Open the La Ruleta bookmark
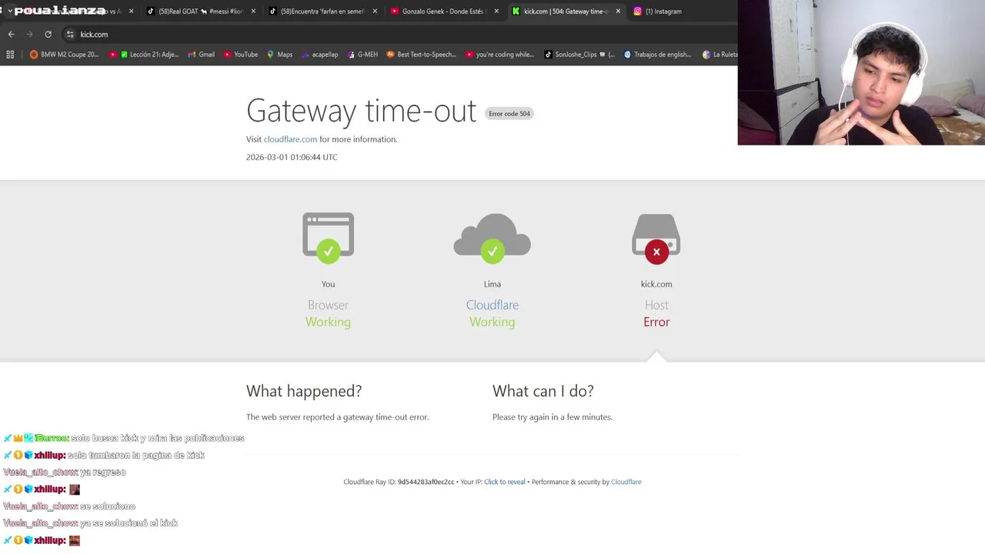Screen dimensions: 985x554 [720, 55]
